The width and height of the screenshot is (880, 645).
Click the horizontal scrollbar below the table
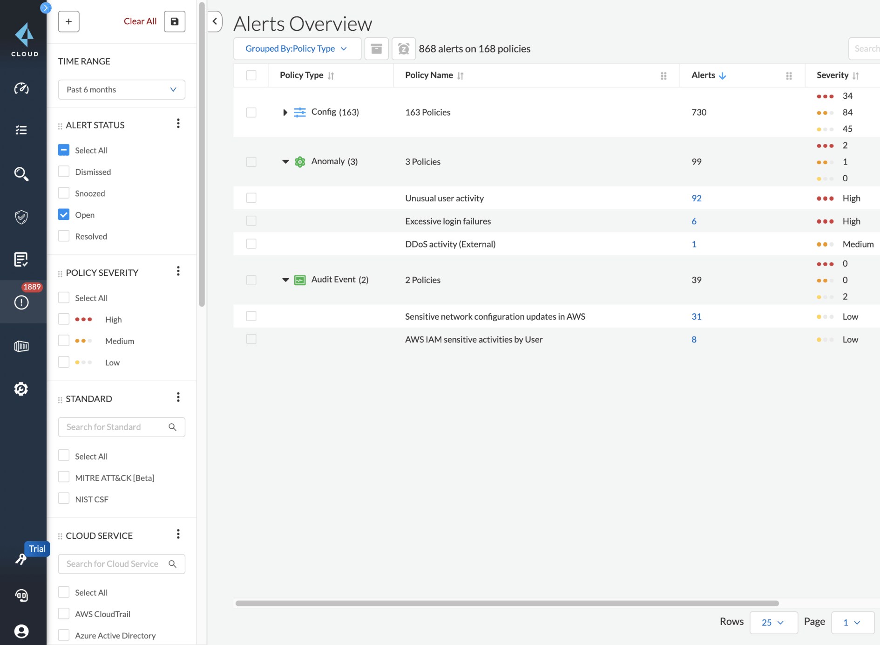coord(507,603)
